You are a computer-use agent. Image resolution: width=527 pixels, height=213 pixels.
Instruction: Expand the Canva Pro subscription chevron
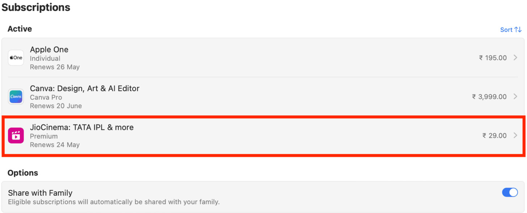click(515, 97)
